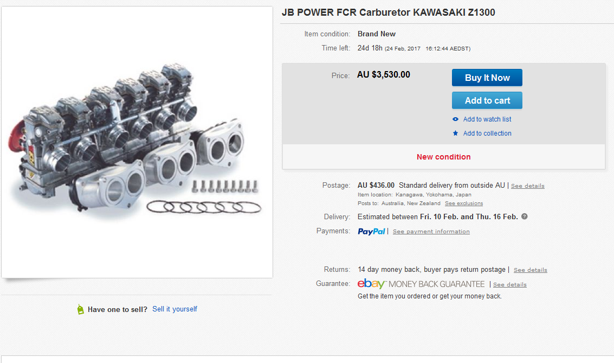Click the AU $3,530.00 price
Screen dimensions: 614x363
tap(383, 75)
